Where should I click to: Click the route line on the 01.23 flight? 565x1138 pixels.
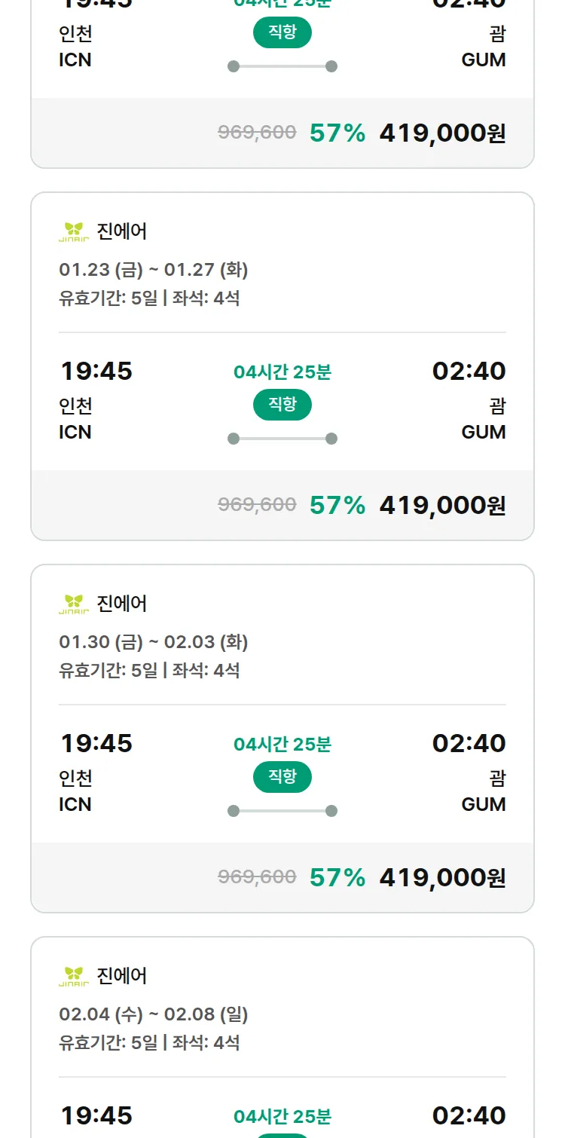pos(282,439)
